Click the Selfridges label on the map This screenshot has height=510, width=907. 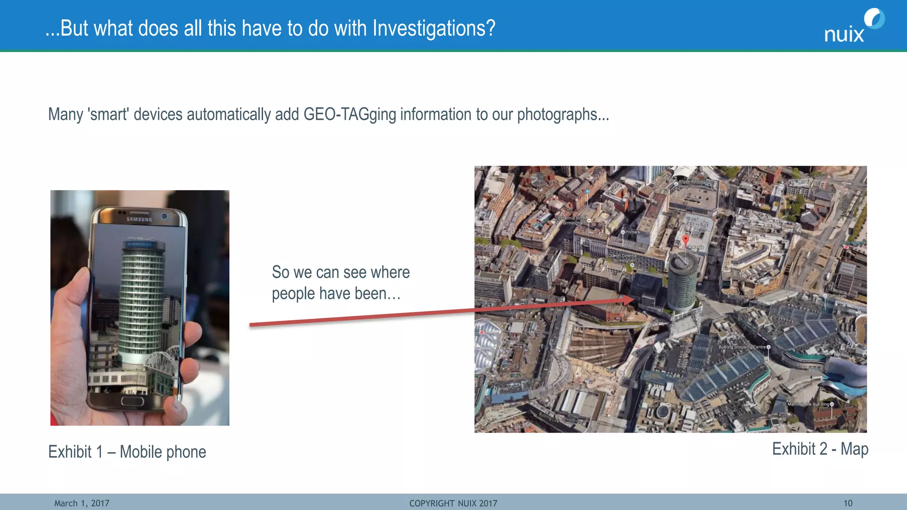837,296
